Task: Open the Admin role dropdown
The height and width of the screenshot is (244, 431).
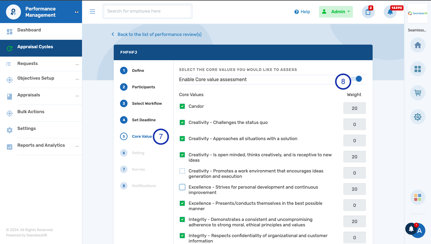Action: [336, 12]
